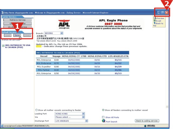Image resolution: width=173 pixels, height=129 pixels.
Task: Click the Clear default service button
Action: pos(27,35)
